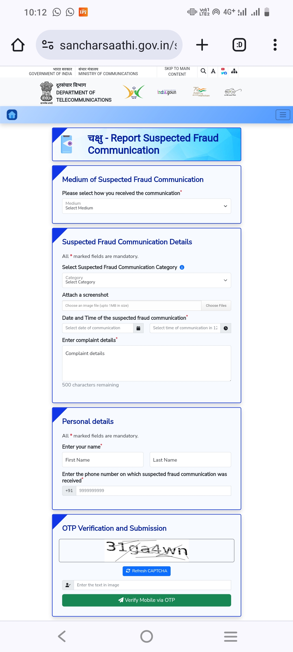Image resolution: width=293 pixels, height=652 pixels.
Task: Click Refresh CAPTCHA button
Action: [146, 571]
